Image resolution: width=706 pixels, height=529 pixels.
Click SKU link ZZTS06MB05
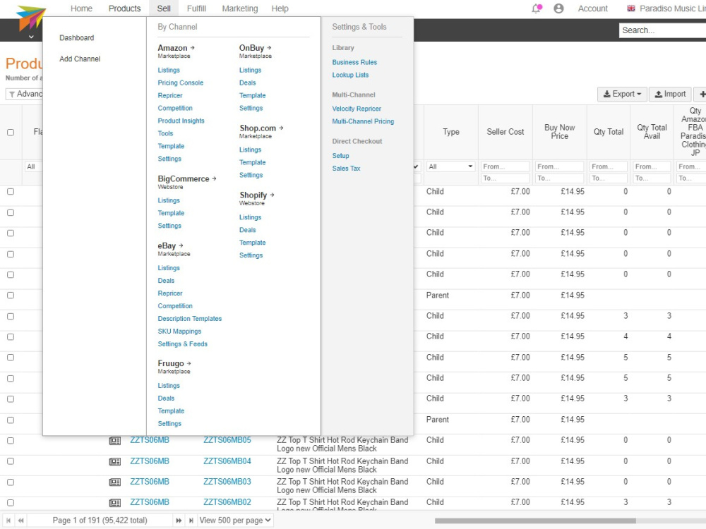click(227, 440)
